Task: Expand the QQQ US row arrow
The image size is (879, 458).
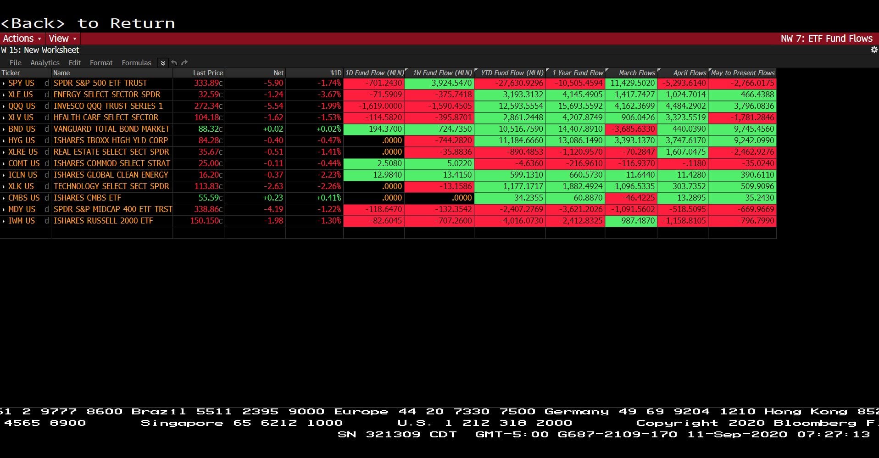Action: point(4,106)
